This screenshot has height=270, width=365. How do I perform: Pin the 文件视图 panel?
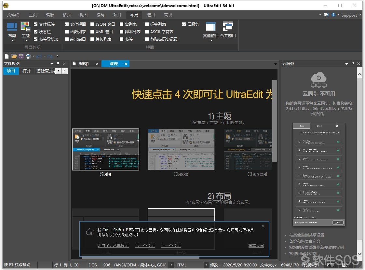point(58,63)
